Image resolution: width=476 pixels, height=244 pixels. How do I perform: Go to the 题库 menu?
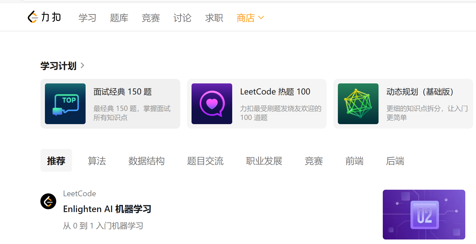click(119, 18)
